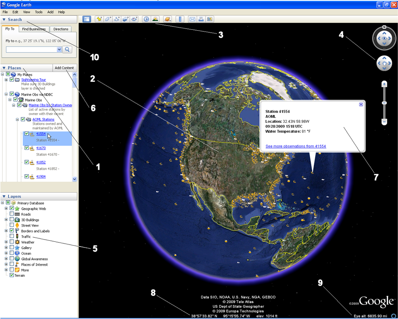
Task: Uncheck station 41852 checkbox
Action: [27, 162]
